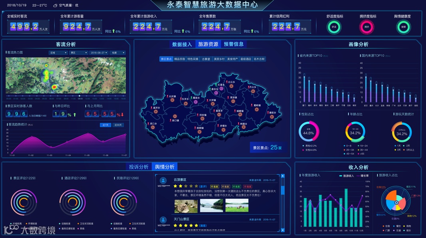Toggle 门票 legend in revenue share pie
The image size is (426, 238).
coord(386,230)
